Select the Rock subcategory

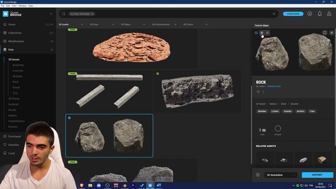(x=15, y=82)
